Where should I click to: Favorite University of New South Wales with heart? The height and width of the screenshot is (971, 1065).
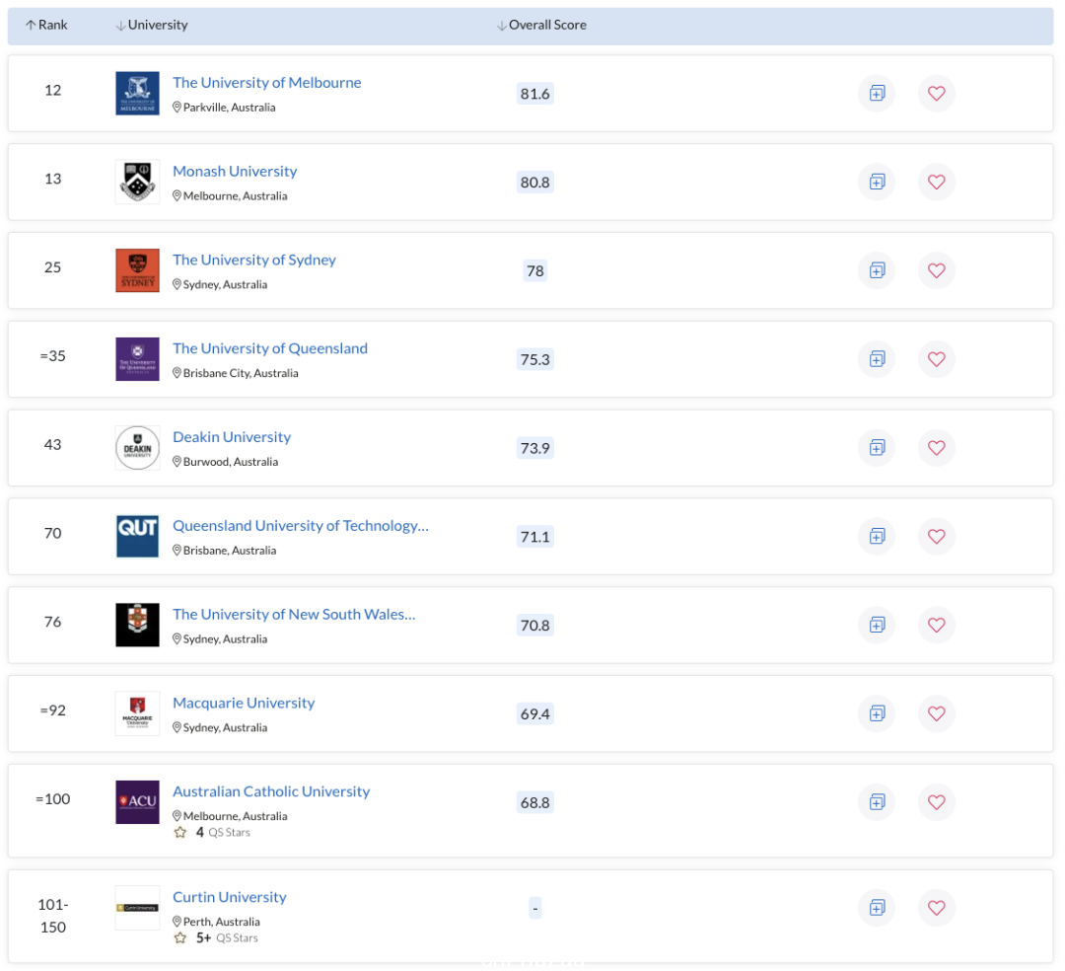937,625
